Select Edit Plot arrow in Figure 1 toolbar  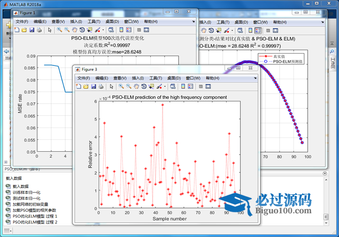50,30
